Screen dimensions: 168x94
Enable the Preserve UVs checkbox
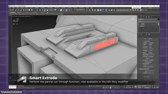(144, 41)
